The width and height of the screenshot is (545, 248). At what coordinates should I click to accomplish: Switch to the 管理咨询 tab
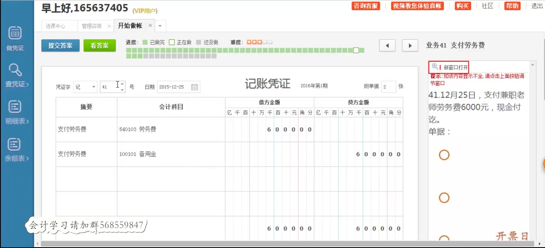(92, 25)
